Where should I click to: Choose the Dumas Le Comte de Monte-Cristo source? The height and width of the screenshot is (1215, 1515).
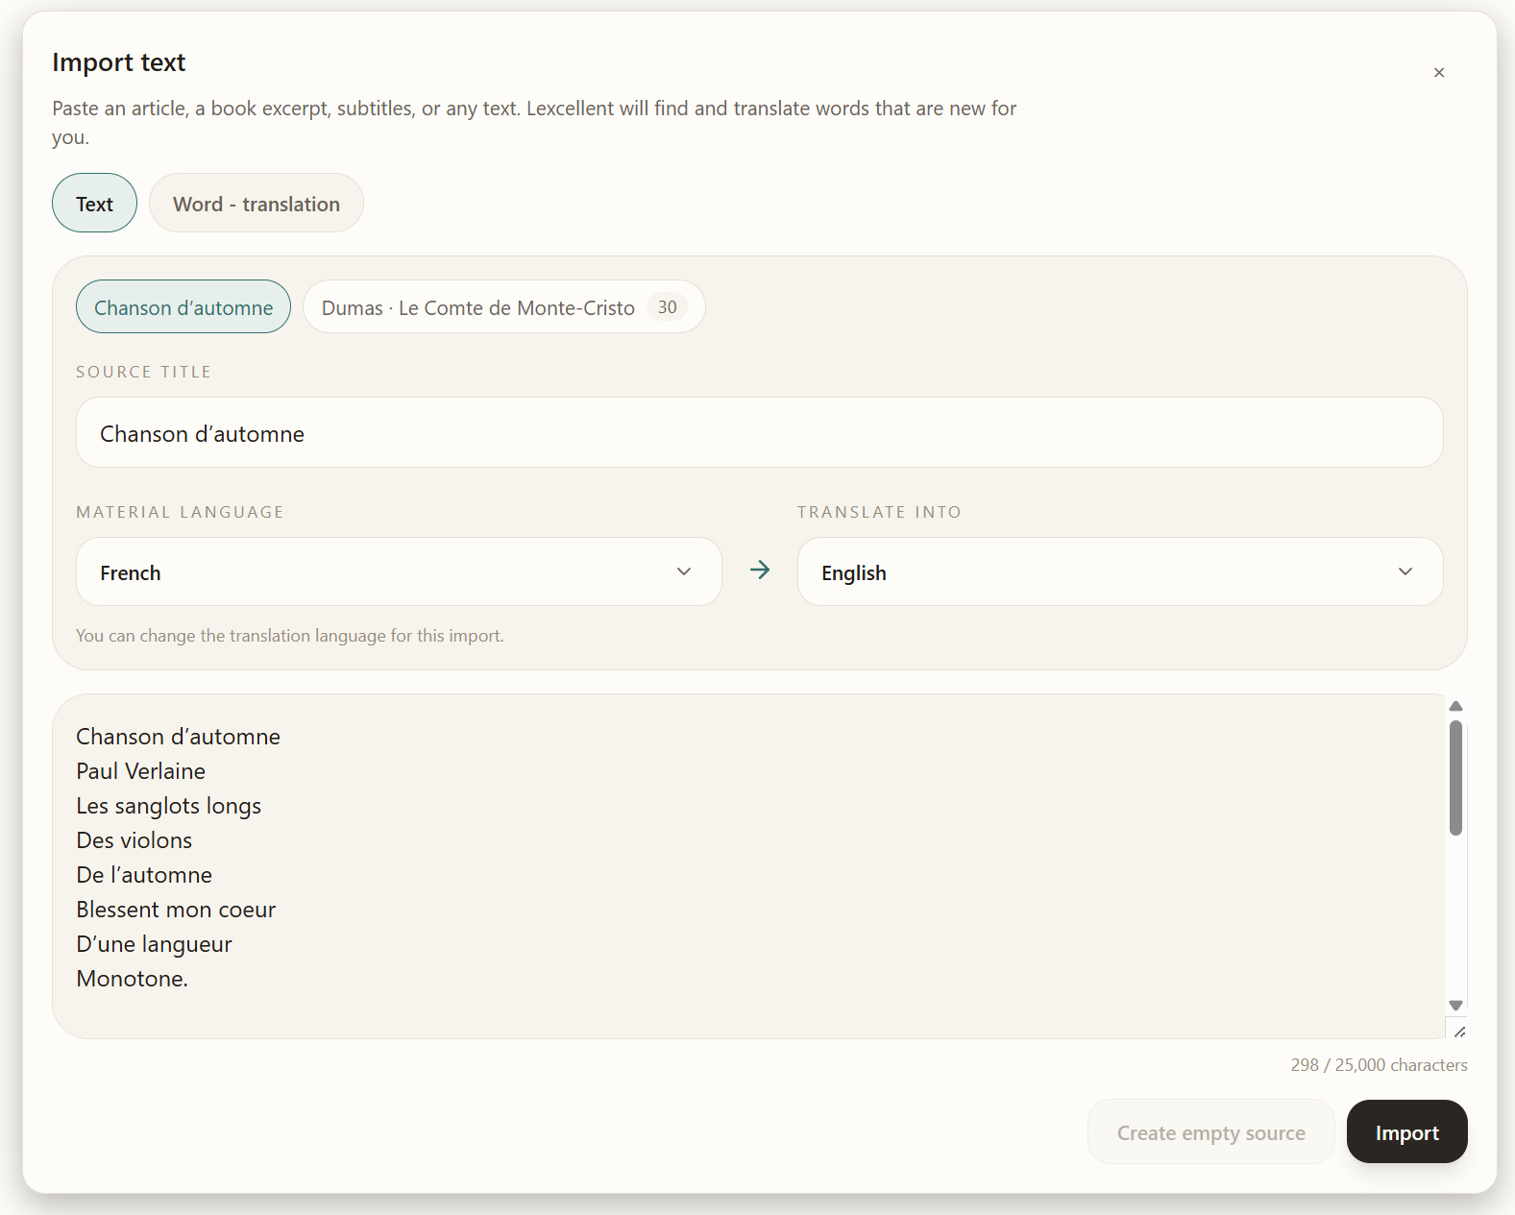tap(504, 307)
